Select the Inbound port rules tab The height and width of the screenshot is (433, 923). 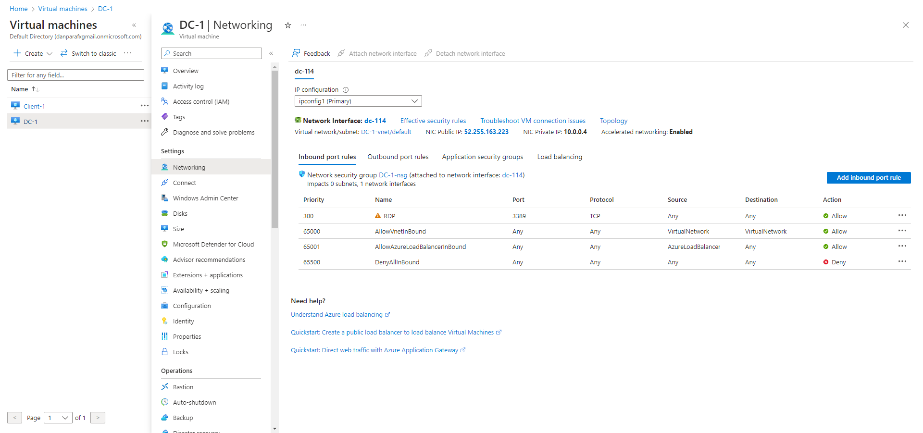pos(327,157)
